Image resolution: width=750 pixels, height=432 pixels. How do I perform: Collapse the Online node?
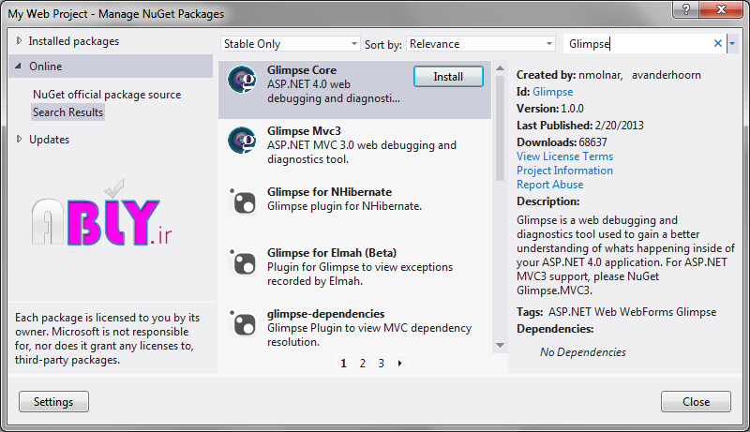(x=18, y=66)
